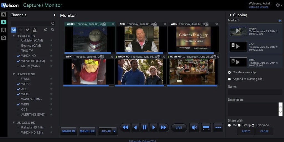
Task: Uncheck the WGBH channel in list
Action: (x=18, y=84)
